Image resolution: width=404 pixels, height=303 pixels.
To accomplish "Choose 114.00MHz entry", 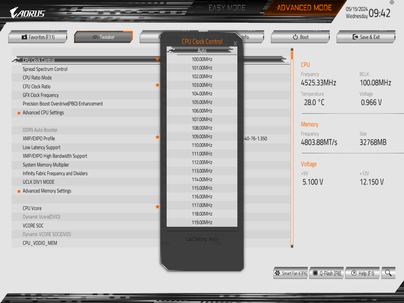I will point(202,180).
